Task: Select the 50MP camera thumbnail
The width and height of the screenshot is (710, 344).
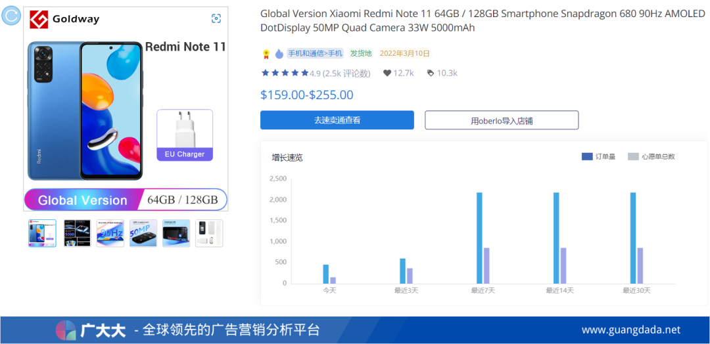Action: (x=143, y=233)
